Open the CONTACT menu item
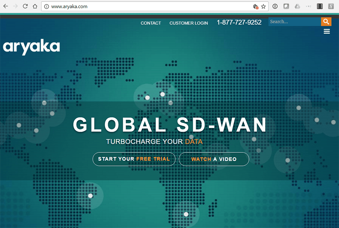The height and width of the screenshot is (228, 339). (x=151, y=23)
